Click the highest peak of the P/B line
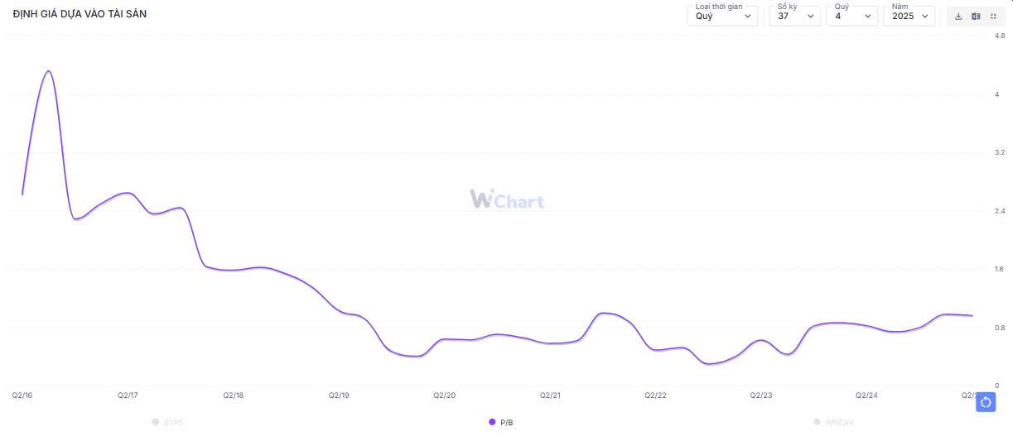Image resolution: width=1013 pixels, height=441 pixels. [48, 71]
